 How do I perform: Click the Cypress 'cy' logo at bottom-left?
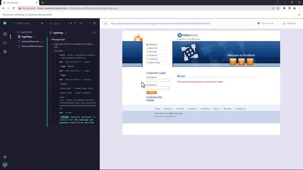5,165
